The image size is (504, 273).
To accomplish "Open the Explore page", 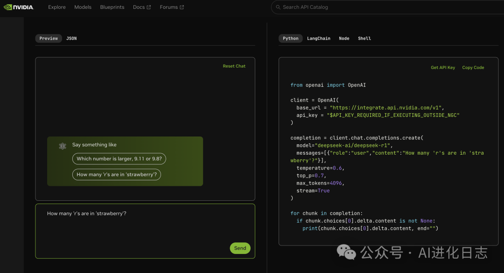I will point(57,7).
